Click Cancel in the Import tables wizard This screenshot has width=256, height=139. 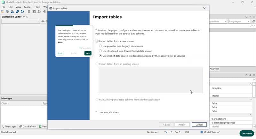point(199,125)
